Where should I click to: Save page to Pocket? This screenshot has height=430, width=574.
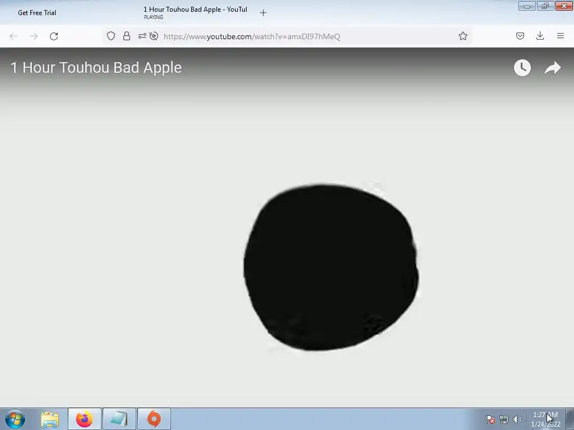click(x=520, y=36)
